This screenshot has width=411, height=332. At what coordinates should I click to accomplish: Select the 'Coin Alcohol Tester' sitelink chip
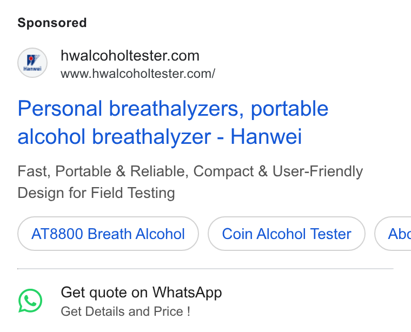point(287,234)
